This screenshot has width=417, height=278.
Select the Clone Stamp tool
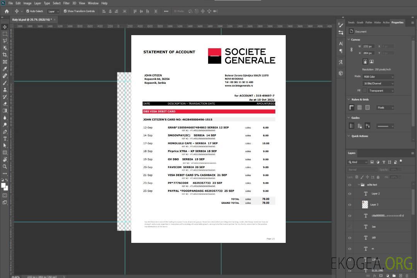tap(5, 90)
